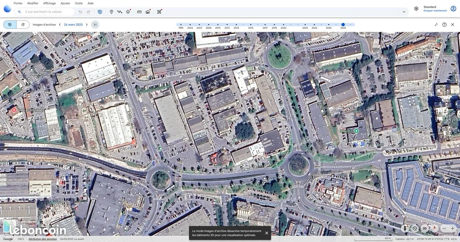Click the fly-to-location target icon
Screen dimensions: 460x242
pyautogui.click(x=415, y=228)
